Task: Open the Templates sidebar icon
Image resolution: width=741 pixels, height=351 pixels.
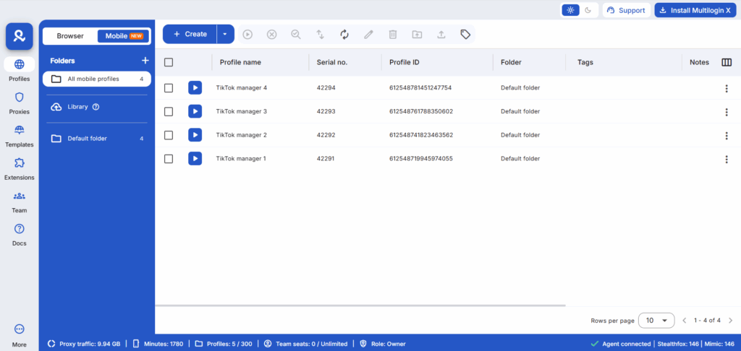Action: [x=20, y=135]
